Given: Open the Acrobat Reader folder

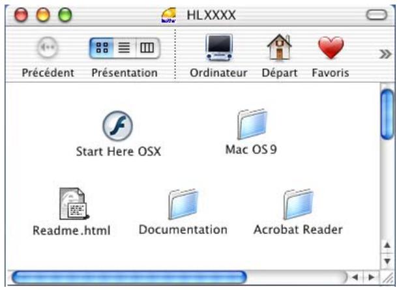Looking at the screenshot, I should point(298,204).
